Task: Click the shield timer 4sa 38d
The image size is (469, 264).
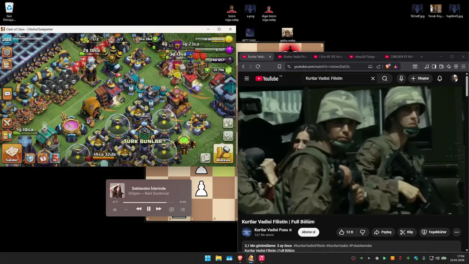Action: point(145,39)
